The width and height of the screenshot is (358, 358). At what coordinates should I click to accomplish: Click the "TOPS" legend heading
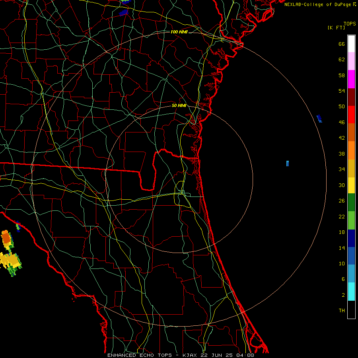point(350,24)
